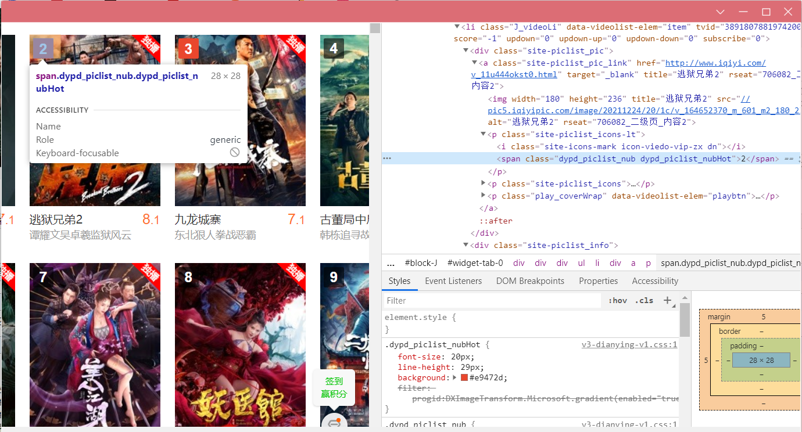Click the red rank 3 badge

point(188,48)
